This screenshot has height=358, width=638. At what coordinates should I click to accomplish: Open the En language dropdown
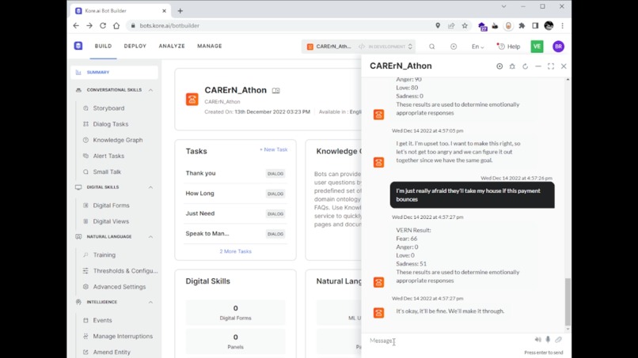pyautogui.click(x=477, y=47)
